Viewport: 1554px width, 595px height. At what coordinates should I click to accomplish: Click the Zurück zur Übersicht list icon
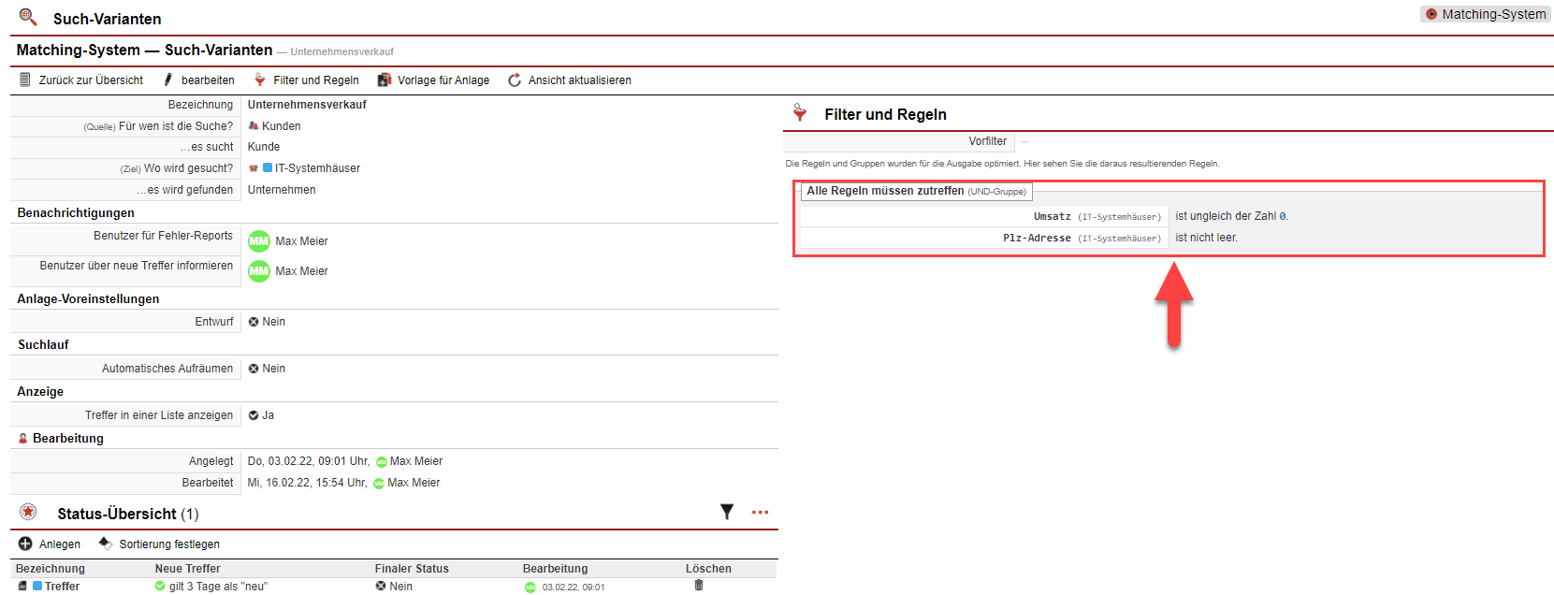[25, 80]
